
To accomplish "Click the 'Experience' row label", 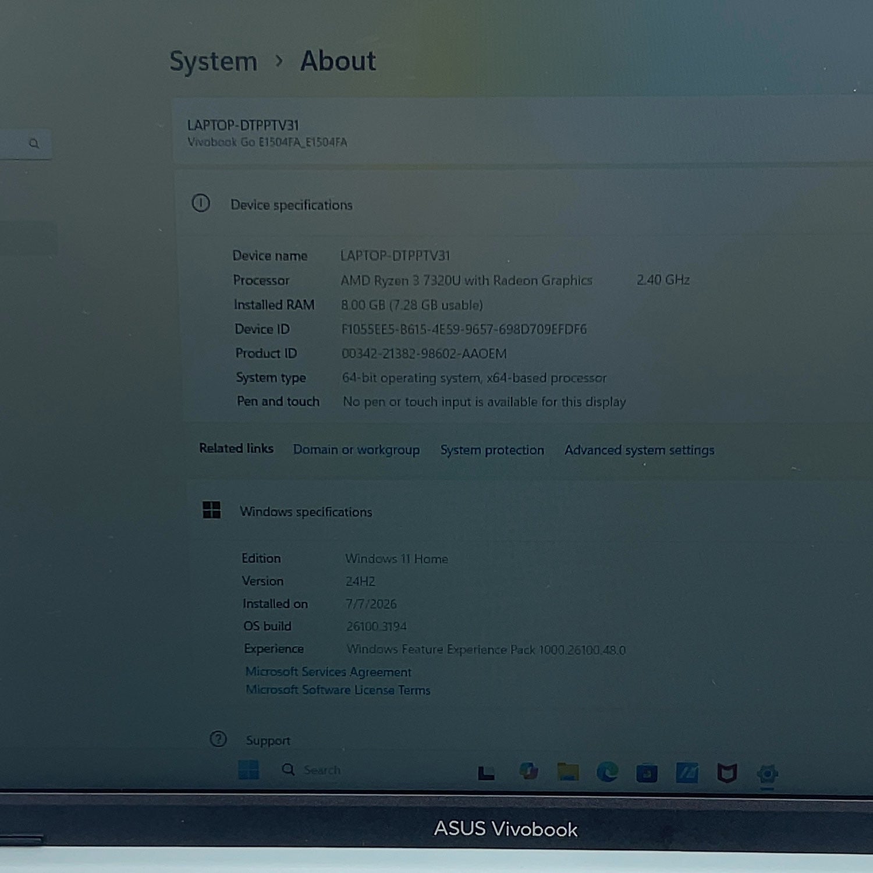I will point(274,649).
